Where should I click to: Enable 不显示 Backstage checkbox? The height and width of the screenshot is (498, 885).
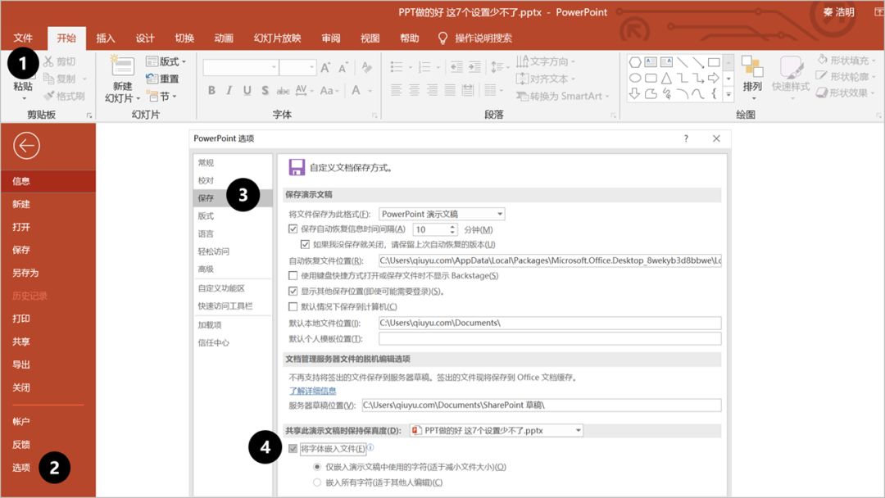(x=293, y=276)
